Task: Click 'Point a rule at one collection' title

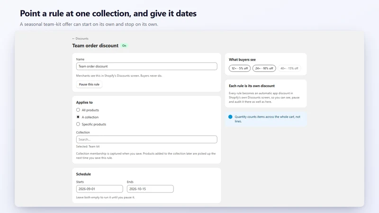Action: 108,13
